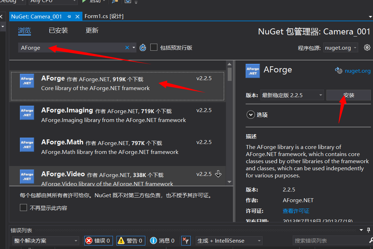Viewport: 373px width, 249px height.
Task: Click the blue info message icon
Action: tap(153, 241)
